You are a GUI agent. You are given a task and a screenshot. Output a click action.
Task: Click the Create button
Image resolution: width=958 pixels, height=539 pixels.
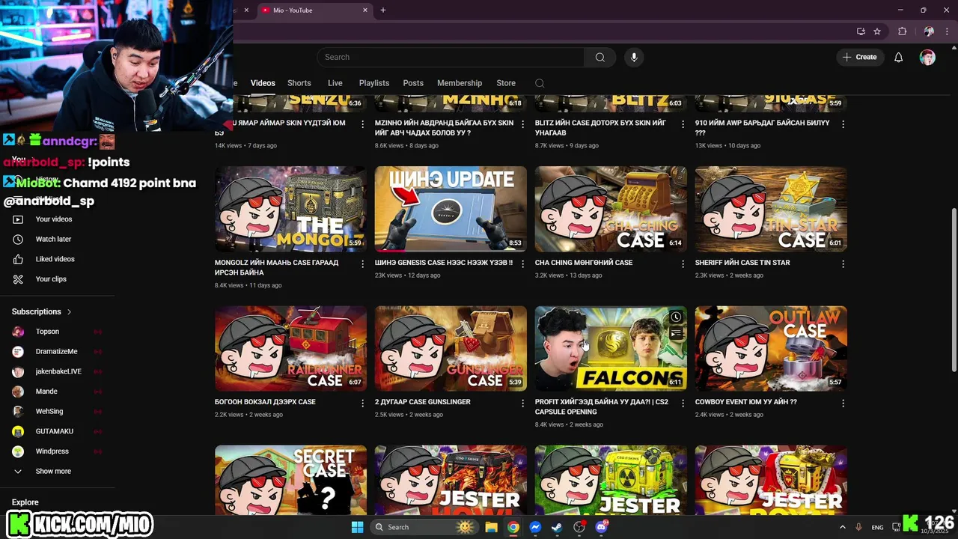(x=860, y=57)
